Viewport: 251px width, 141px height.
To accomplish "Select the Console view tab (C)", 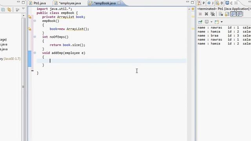I will pos(229,3).
